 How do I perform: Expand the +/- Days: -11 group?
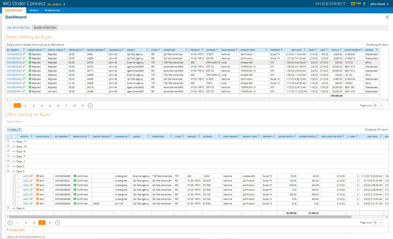[x=8, y=141]
